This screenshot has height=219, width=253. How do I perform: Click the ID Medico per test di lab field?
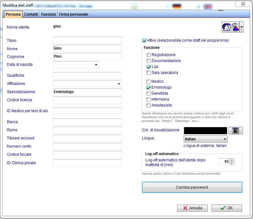pos(87,111)
